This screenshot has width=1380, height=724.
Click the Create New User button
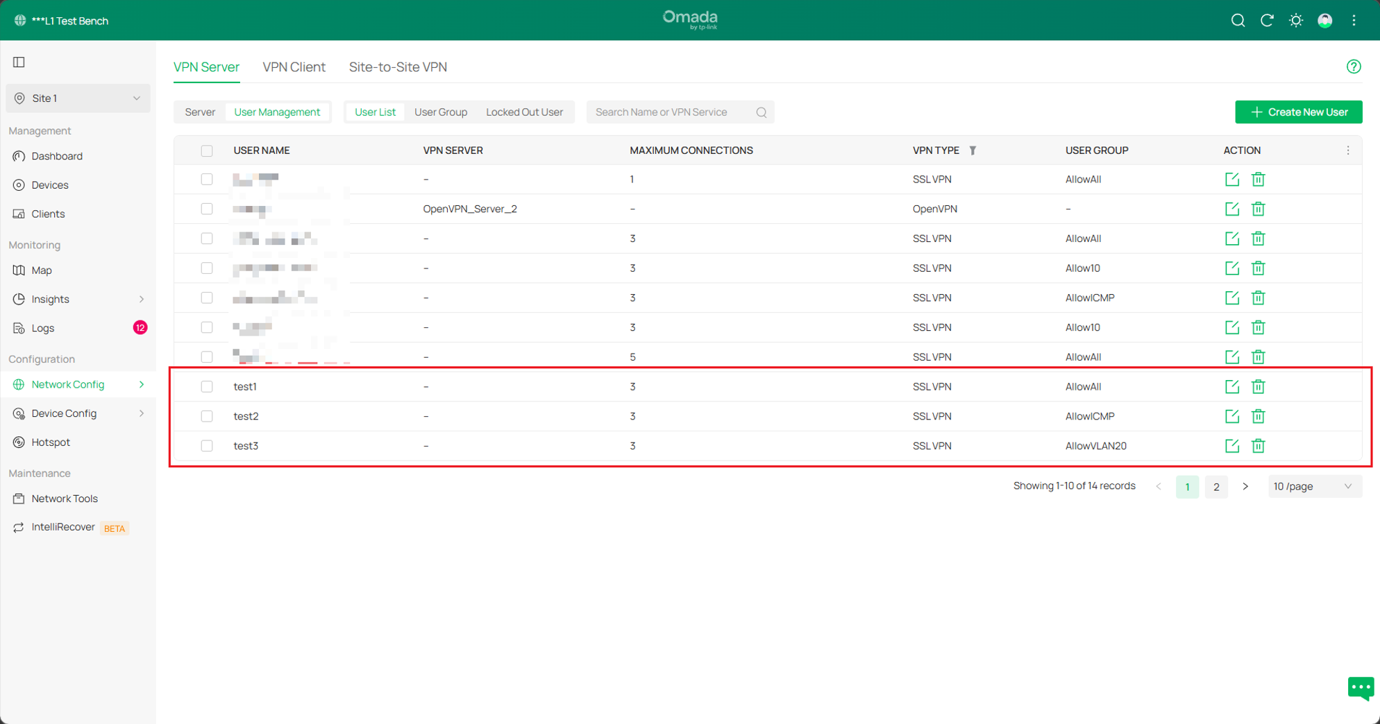tap(1298, 112)
